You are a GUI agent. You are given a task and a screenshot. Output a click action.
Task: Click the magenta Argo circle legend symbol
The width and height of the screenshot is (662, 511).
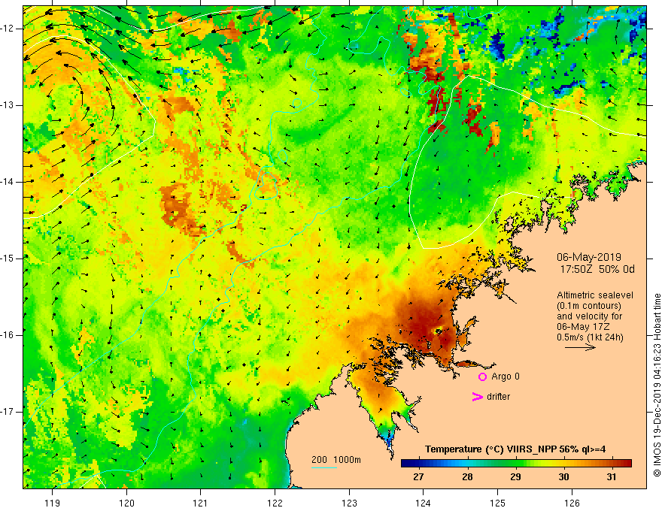click(x=482, y=377)
